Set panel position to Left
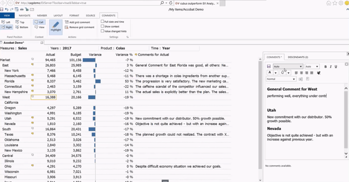The width and height of the screenshot is (349, 182). (x=6, y=22)
